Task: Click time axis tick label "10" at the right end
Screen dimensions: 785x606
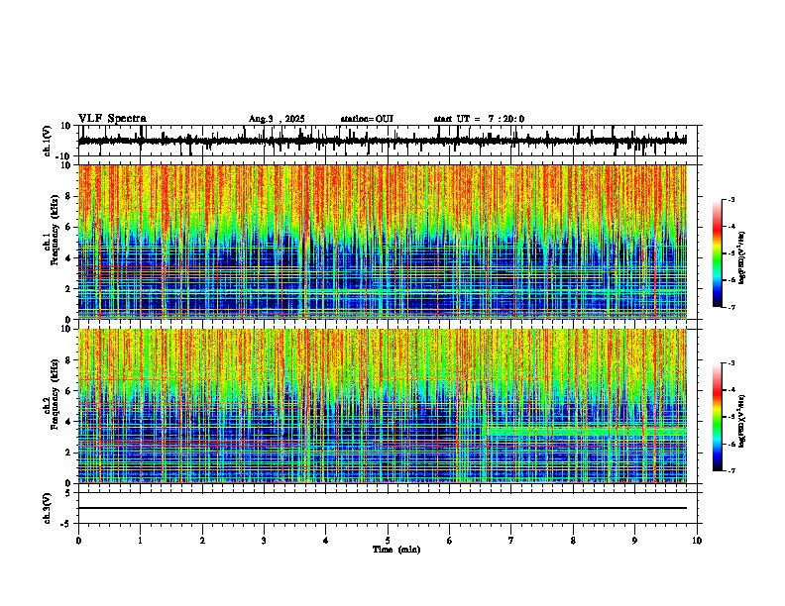Action: [697, 541]
